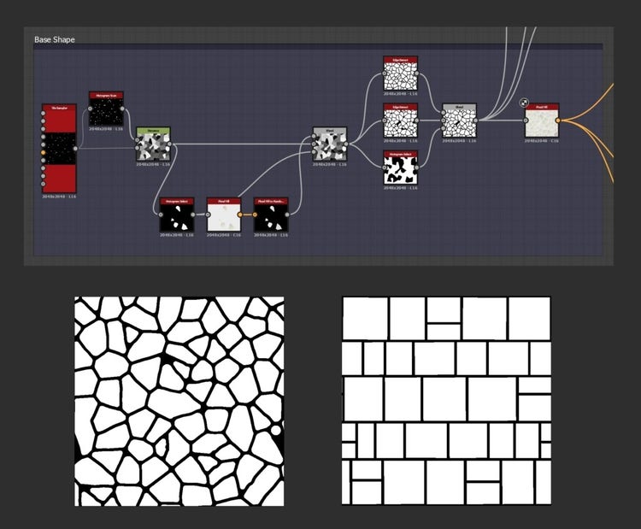The image size is (641, 529).
Task: Select the Histogram Scan node
Action: click(106, 109)
